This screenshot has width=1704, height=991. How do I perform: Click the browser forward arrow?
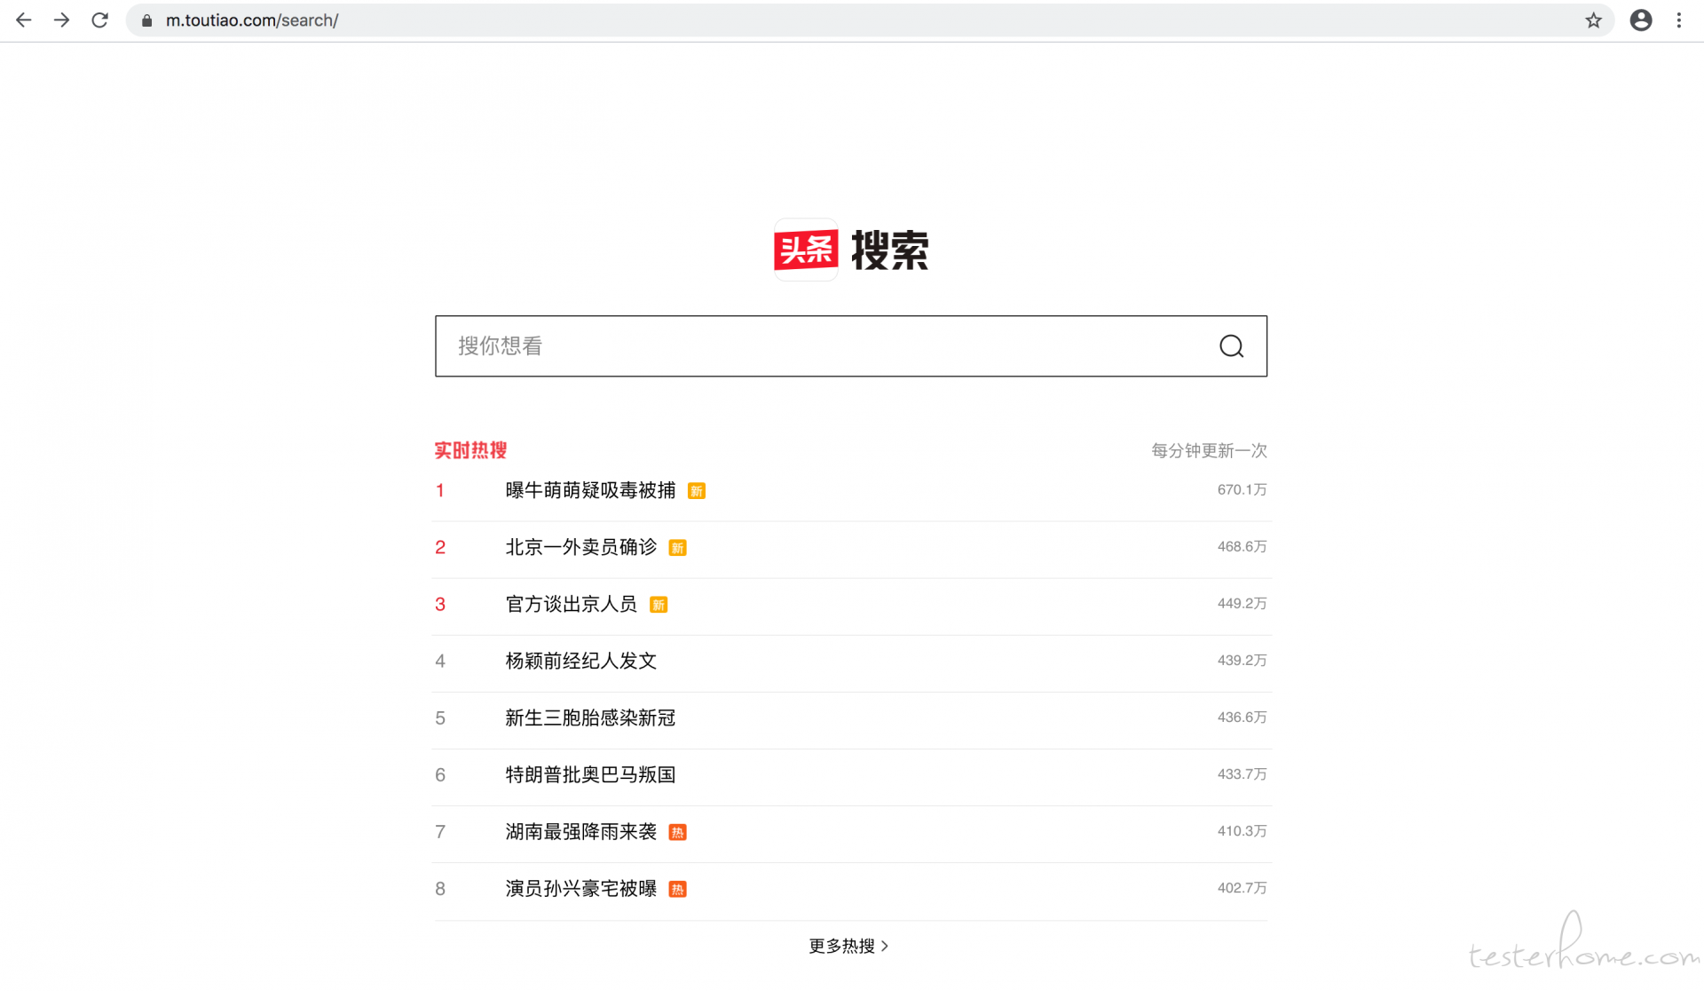[61, 20]
